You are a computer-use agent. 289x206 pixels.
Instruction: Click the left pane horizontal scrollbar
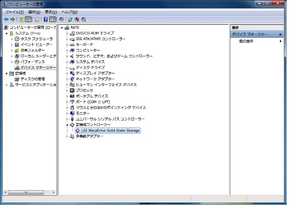pos(27,192)
